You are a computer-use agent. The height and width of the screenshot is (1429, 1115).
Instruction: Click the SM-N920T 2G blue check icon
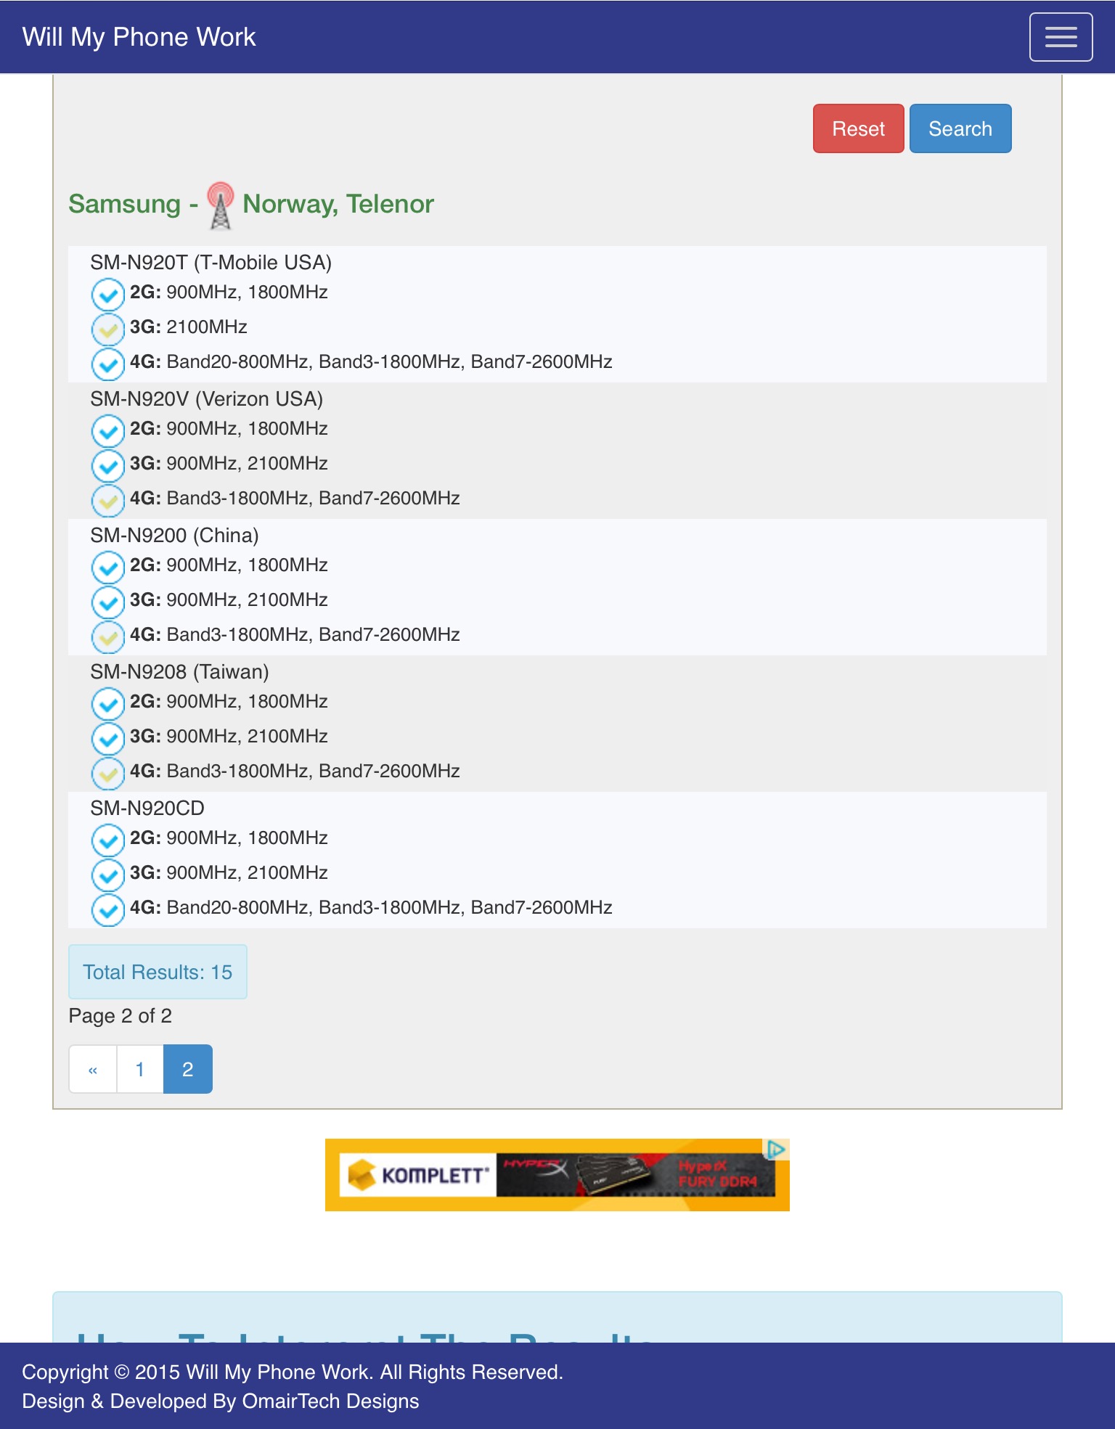pos(108,294)
